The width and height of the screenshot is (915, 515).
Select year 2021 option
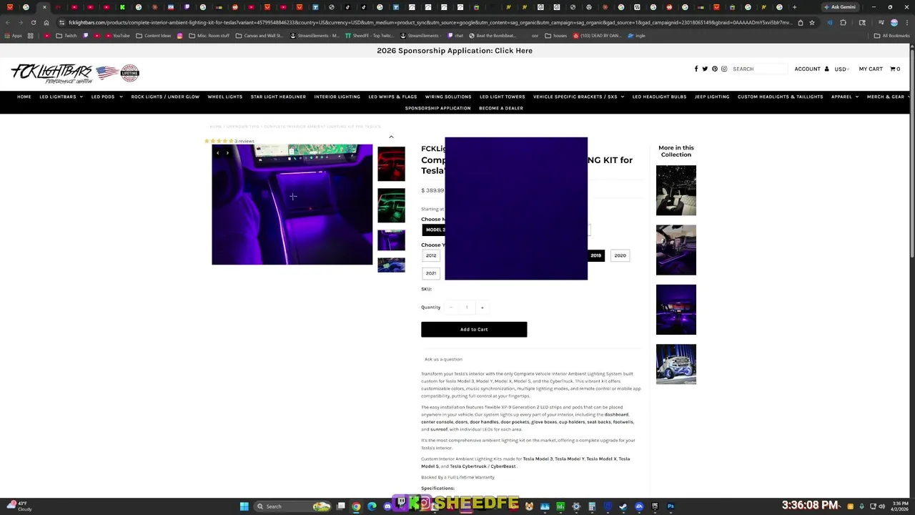[431, 273]
